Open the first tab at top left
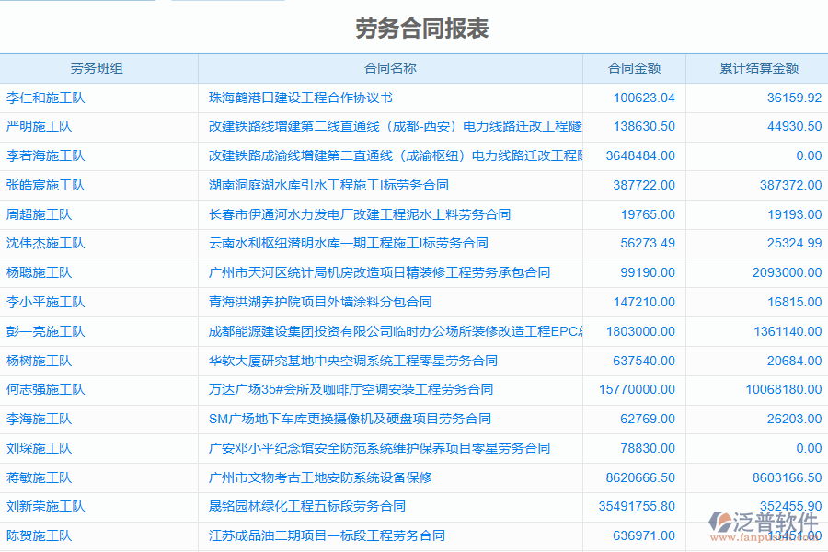 point(78,4)
